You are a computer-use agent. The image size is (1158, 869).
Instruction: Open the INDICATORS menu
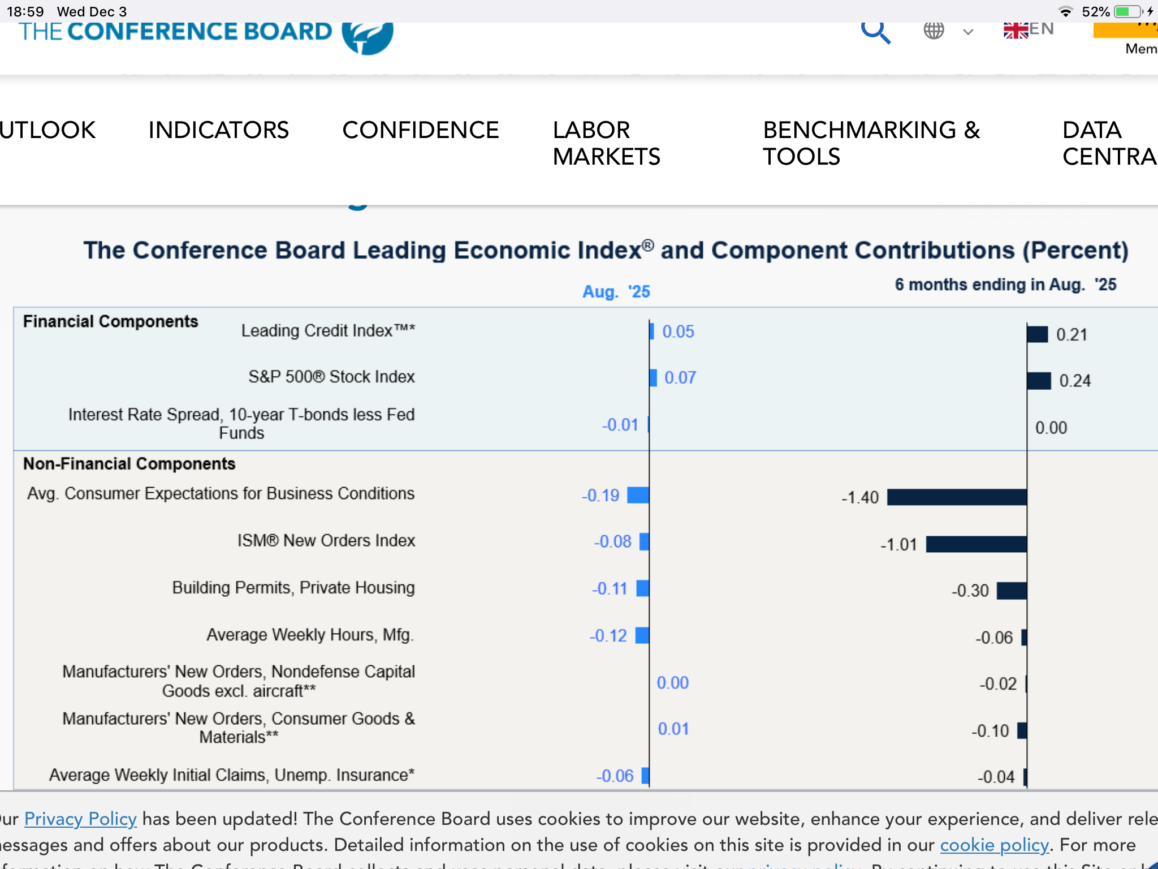pyautogui.click(x=218, y=130)
